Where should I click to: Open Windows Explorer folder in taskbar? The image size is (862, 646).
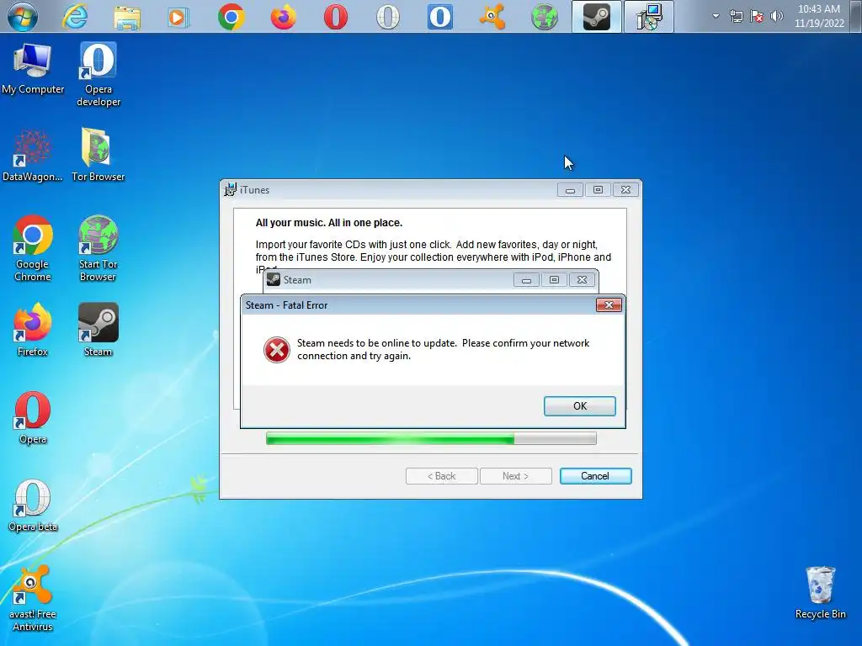pyautogui.click(x=127, y=17)
